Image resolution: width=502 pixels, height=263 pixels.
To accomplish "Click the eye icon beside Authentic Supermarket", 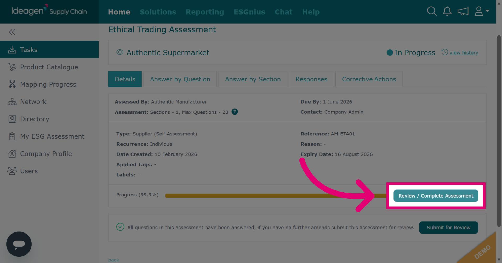I will 120,52.
